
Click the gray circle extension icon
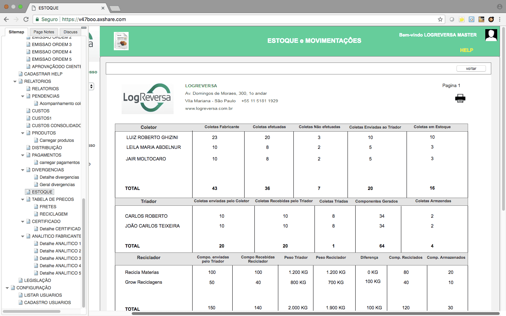(452, 19)
